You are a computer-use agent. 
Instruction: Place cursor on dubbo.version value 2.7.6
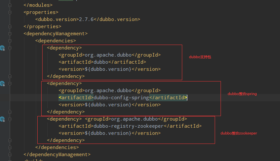(86, 19)
